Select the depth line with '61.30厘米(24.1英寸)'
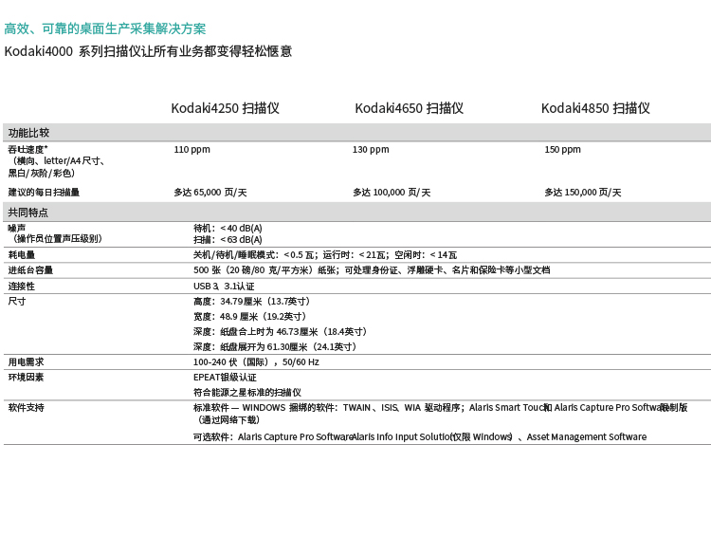711x537 pixels. (x=275, y=347)
